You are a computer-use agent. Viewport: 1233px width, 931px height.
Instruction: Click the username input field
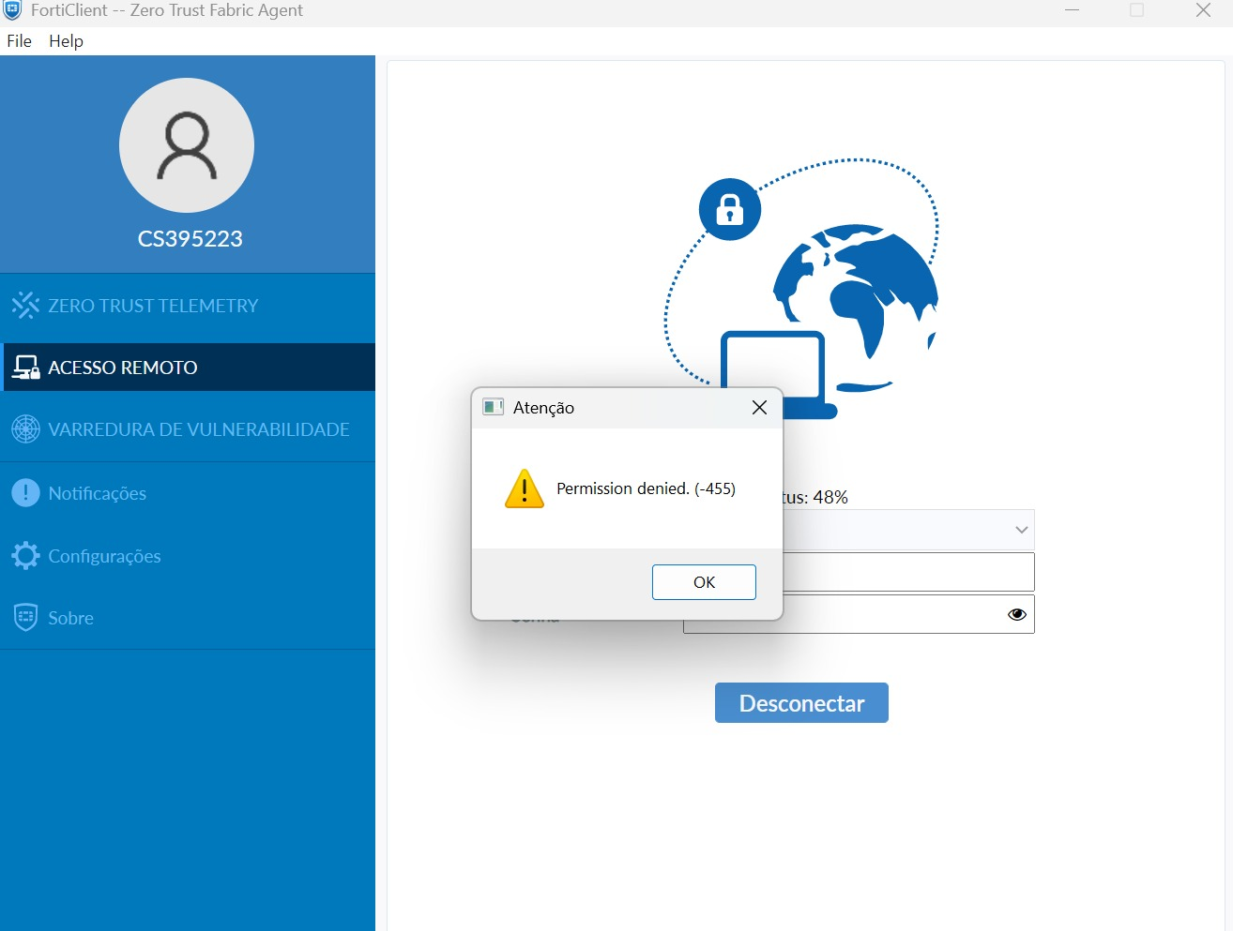click(908, 572)
